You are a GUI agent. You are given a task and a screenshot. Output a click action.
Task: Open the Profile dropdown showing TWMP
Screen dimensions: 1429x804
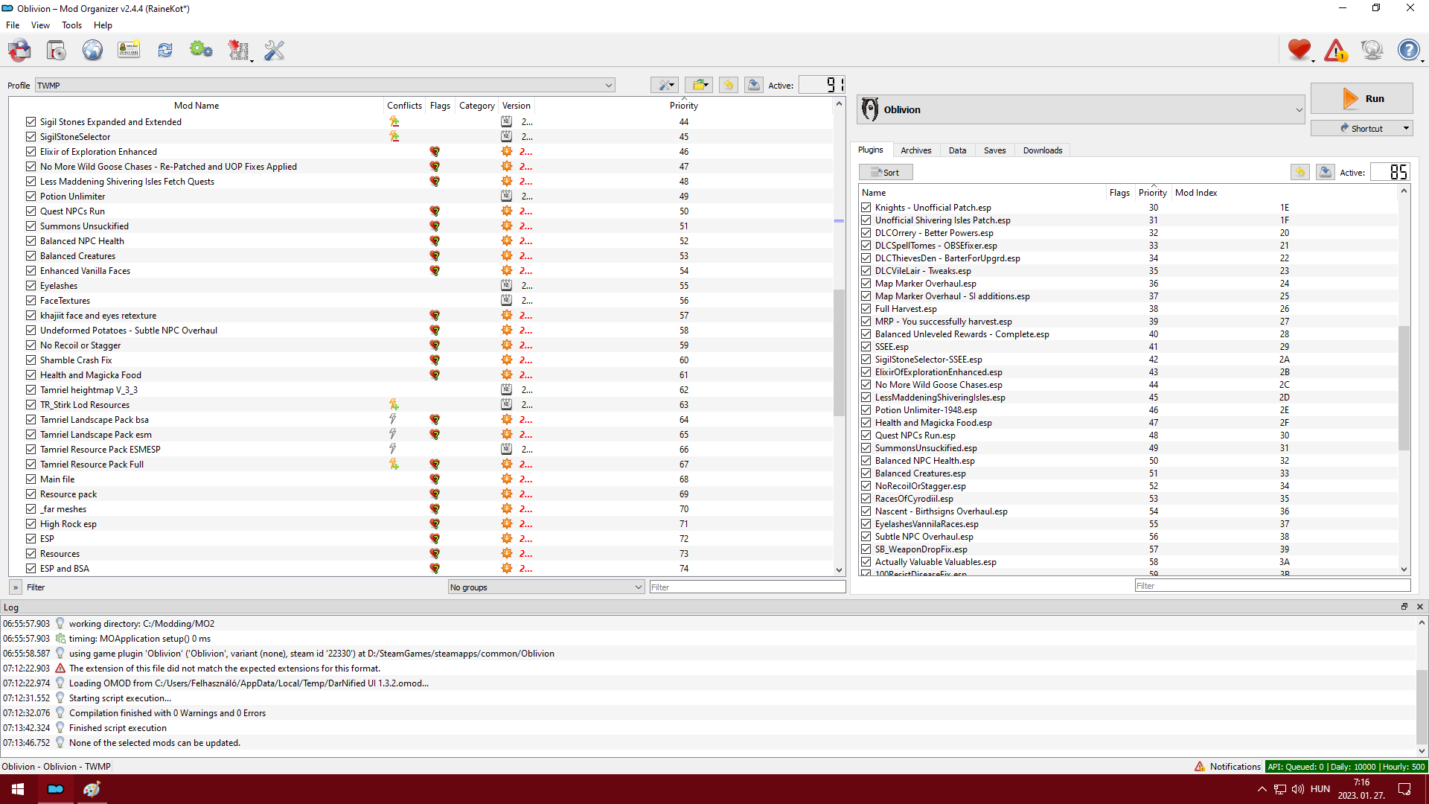click(325, 85)
